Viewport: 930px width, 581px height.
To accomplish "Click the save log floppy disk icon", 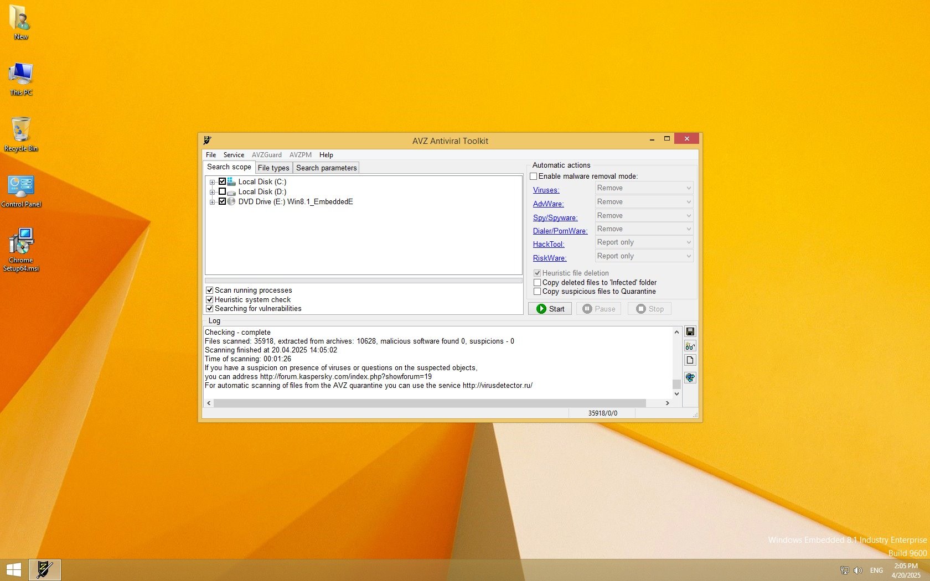I will (x=690, y=331).
